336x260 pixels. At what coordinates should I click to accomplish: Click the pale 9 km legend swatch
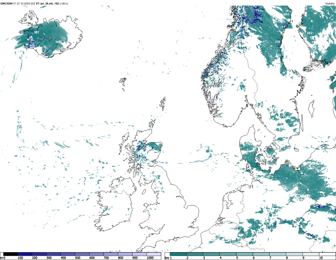click(x=311, y=254)
